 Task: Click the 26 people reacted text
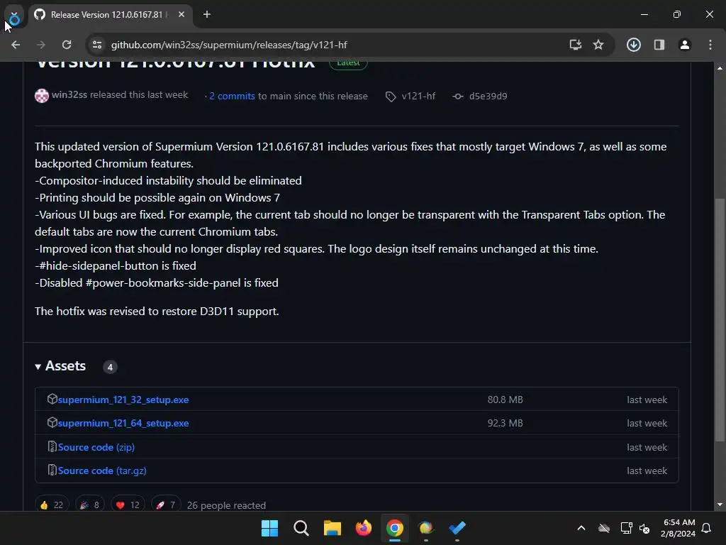click(226, 505)
